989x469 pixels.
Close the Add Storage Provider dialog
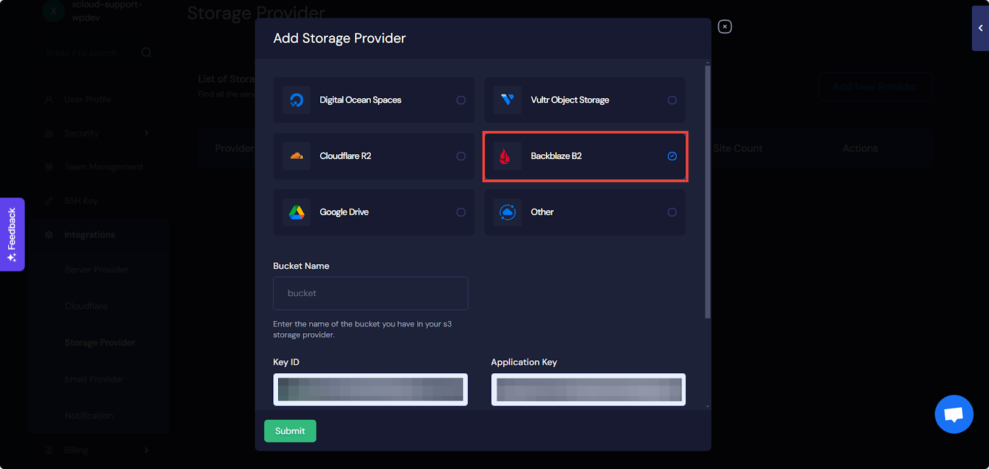point(725,27)
